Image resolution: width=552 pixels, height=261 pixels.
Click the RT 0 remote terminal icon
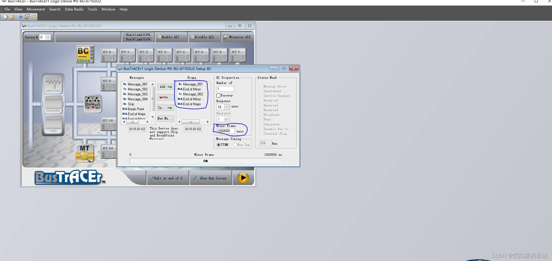click(109, 55)
